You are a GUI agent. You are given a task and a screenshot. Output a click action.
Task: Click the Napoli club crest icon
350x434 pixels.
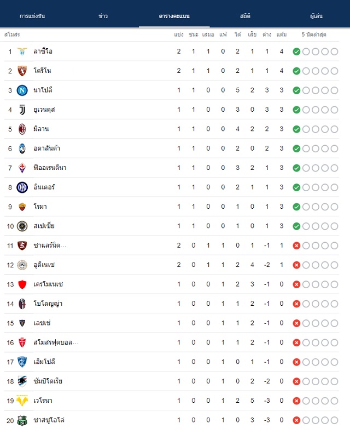pos(22,90)
